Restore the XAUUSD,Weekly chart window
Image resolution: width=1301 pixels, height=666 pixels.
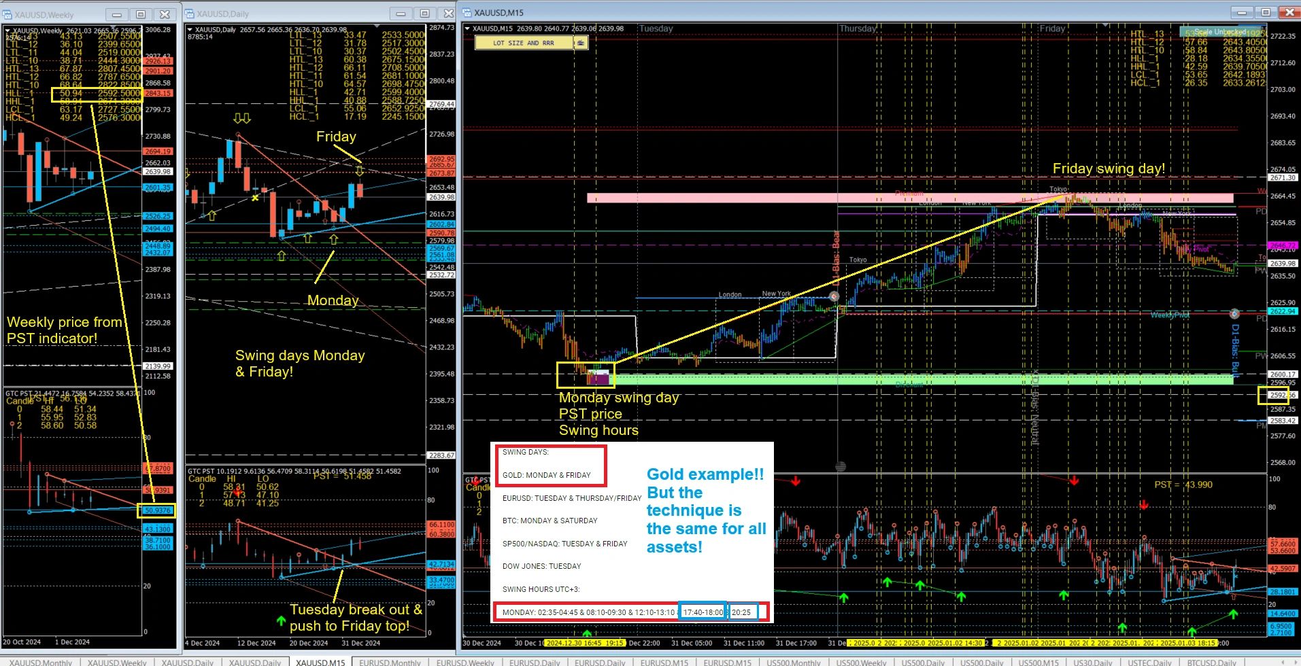(141, 14)
